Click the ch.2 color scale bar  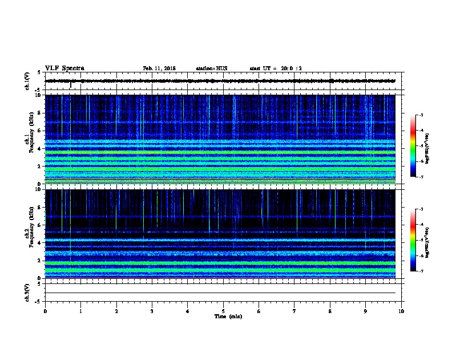(x=413, y=240)
